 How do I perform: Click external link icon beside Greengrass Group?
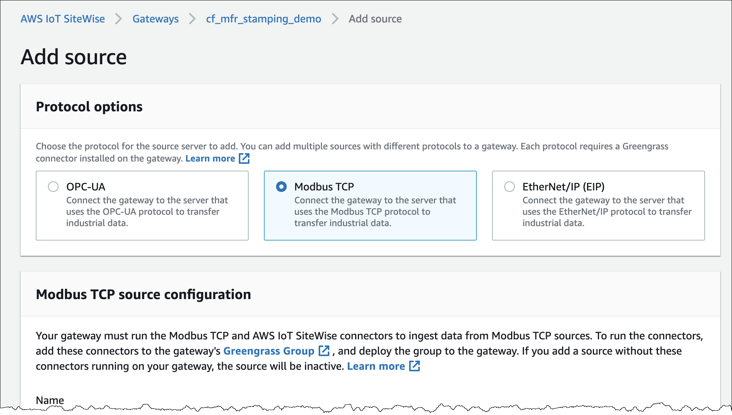[x=324, y=351]
